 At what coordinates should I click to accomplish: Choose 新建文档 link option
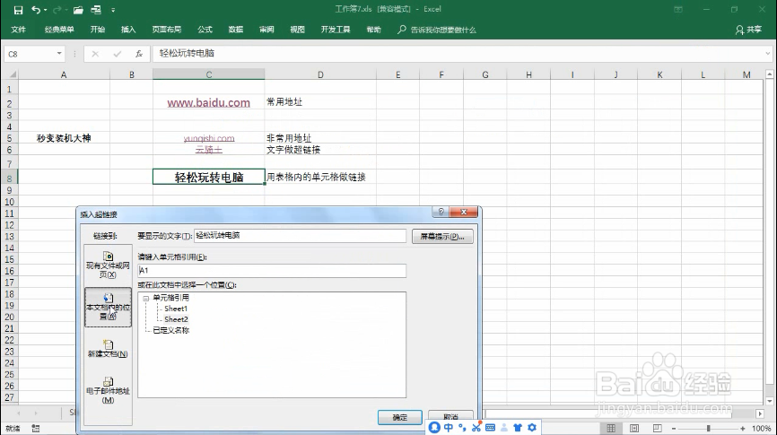pos(108,349)
